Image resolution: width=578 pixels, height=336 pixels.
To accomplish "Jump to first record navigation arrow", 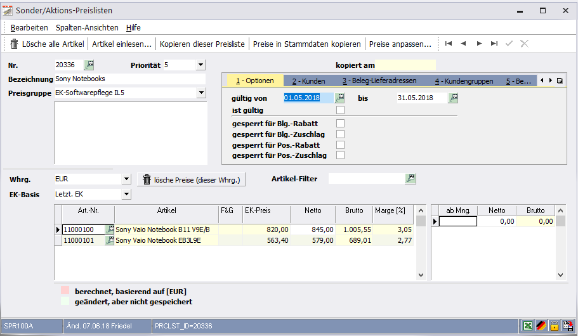I will [449, 44].
